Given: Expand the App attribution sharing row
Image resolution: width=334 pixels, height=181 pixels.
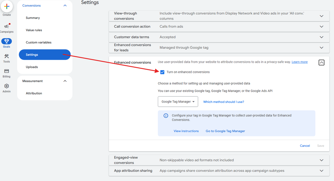Looking at the screenshot, I should click(321, 171).
